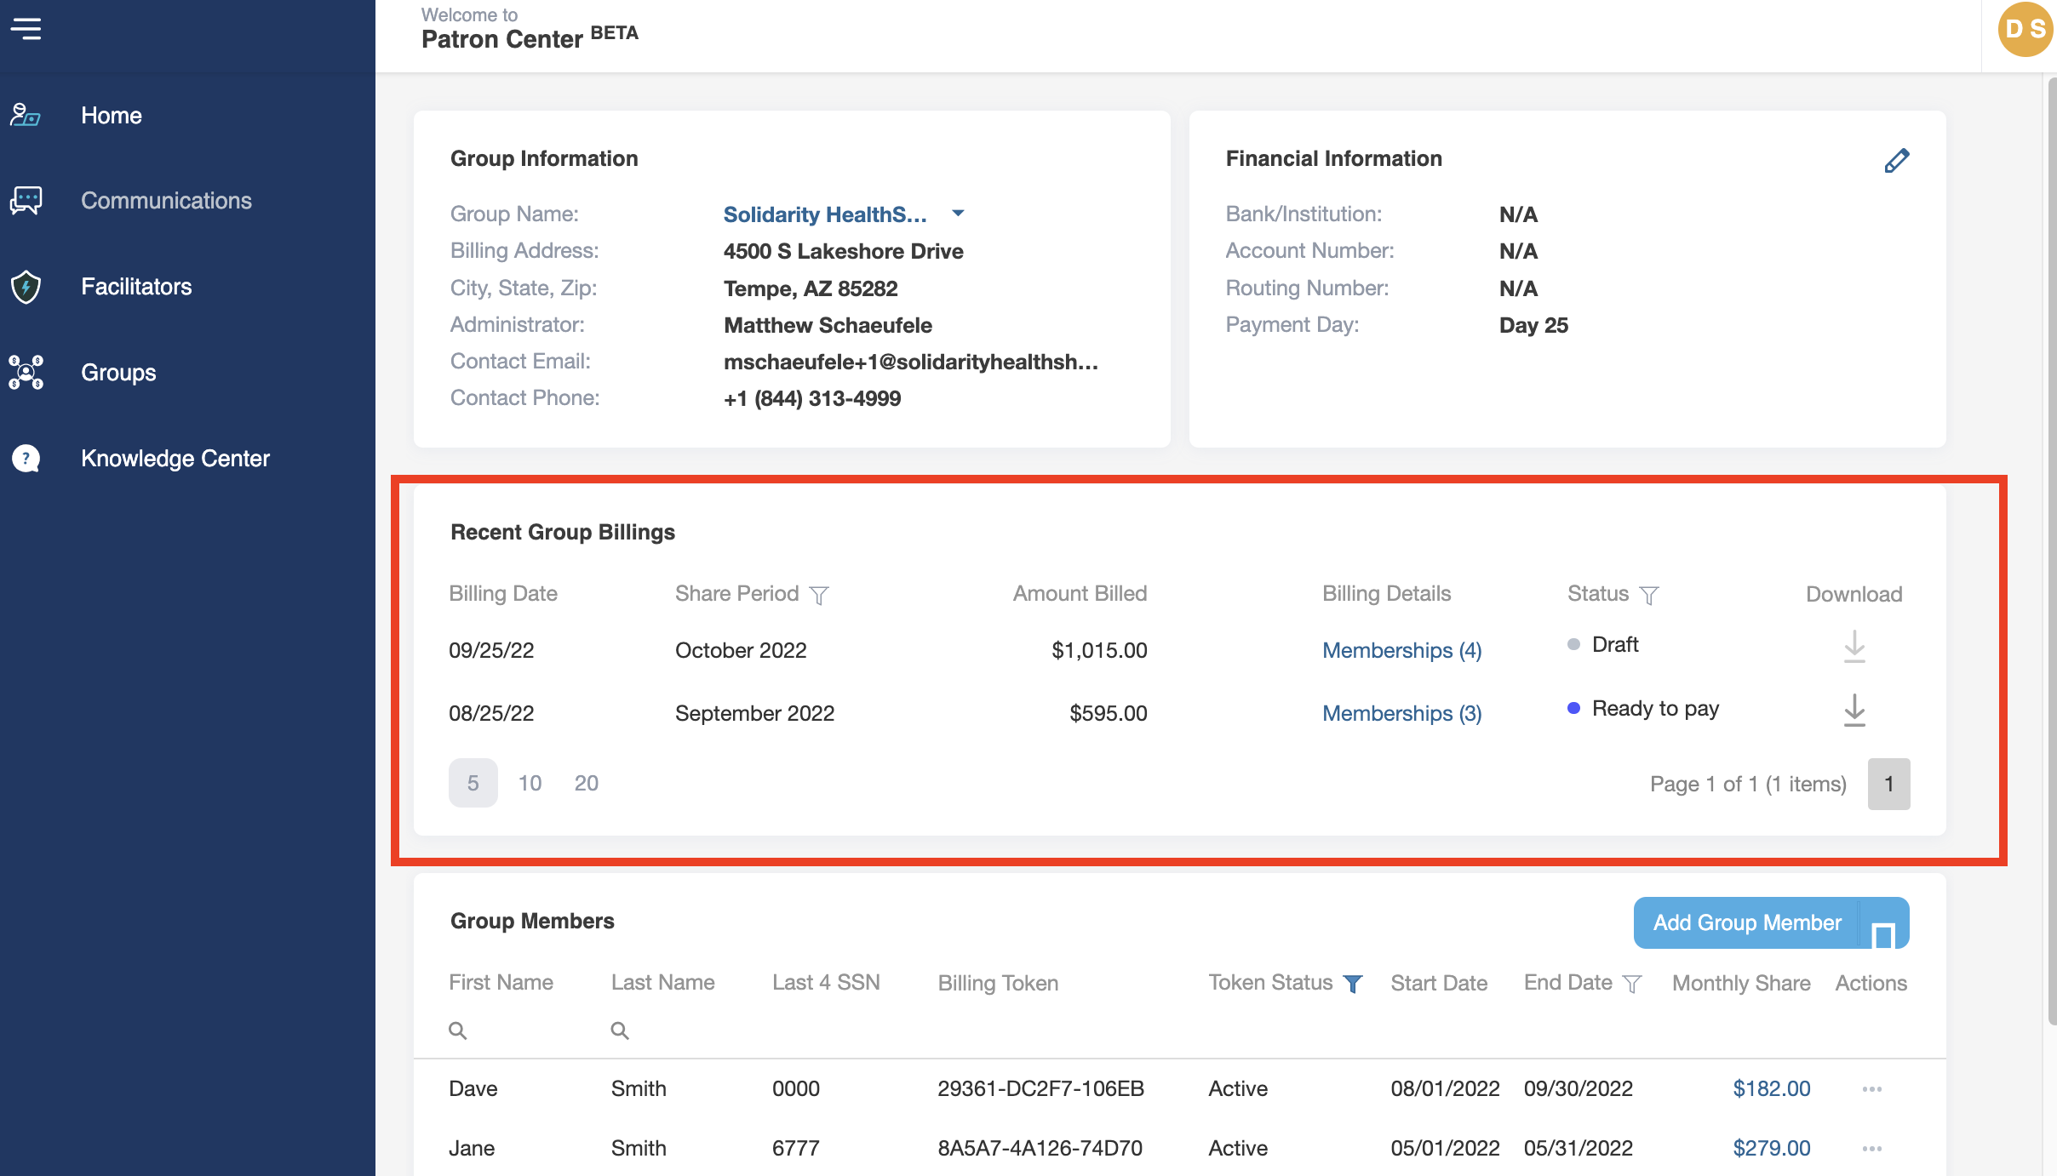
Task: Filter the billing Status column
Action: pyautogui.click(x=1648, y=595)
